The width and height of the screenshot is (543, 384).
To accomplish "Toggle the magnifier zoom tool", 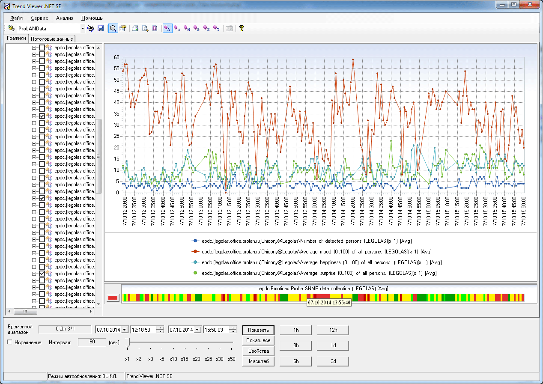I will [113, 29].
